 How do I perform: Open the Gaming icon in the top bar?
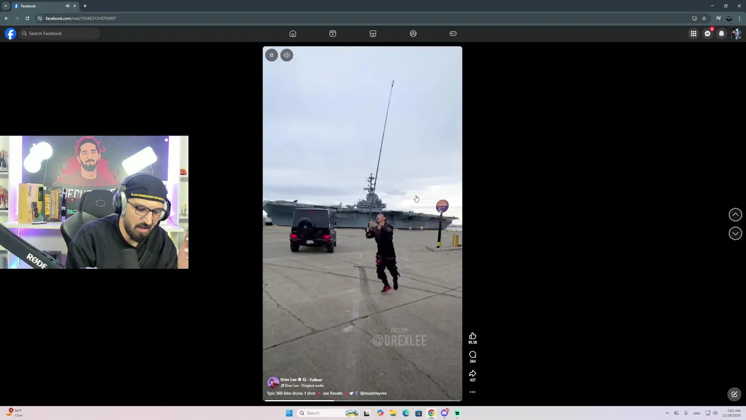click(453, 33)
